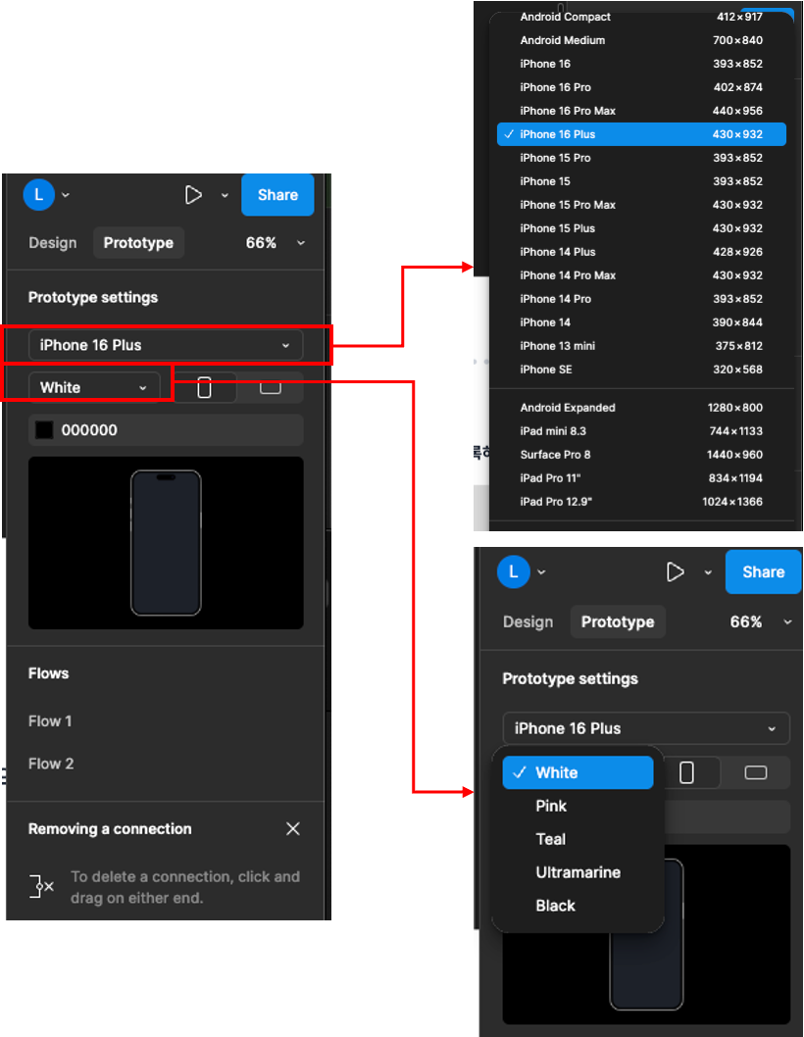Choose Teal device color

click(578, 839)
